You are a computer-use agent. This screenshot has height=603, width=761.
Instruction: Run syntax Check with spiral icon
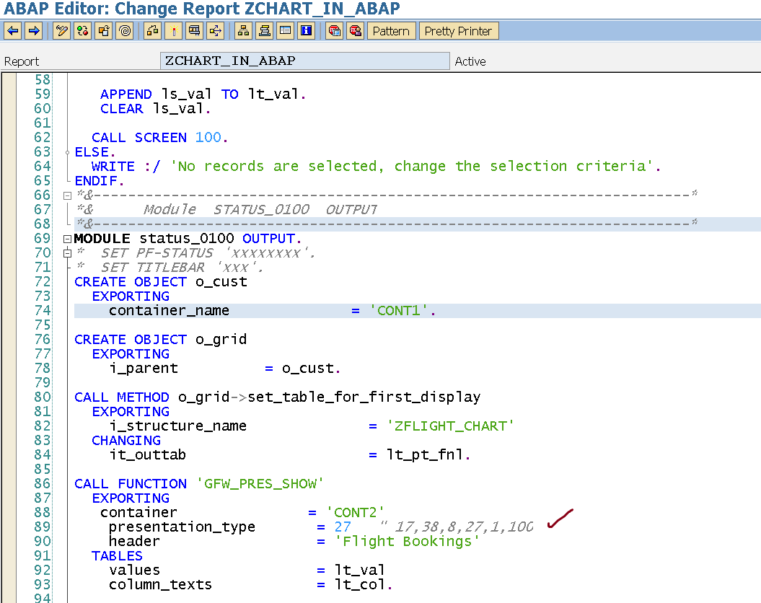(x=125, y=31)
